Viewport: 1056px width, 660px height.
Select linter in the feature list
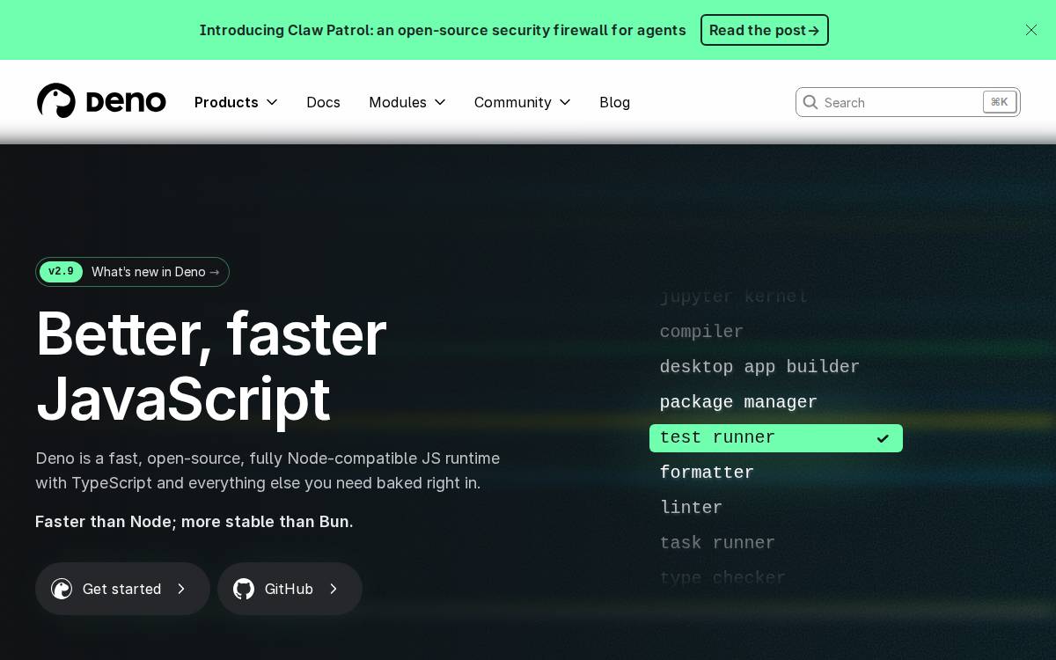[691, 508]
